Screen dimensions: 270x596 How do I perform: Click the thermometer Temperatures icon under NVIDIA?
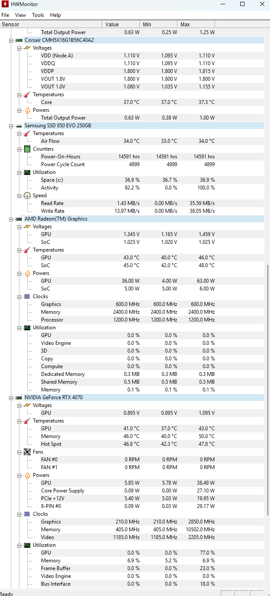point(27,421)
